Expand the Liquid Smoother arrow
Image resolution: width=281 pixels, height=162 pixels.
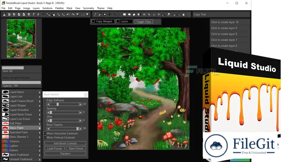point(40,110)
